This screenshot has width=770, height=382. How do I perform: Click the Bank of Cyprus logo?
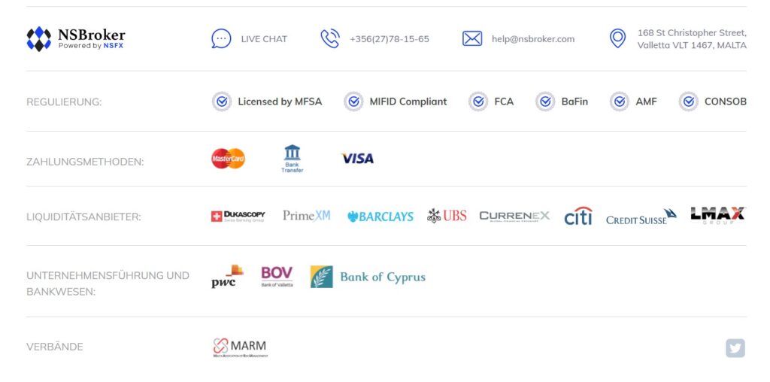tap(368, 277)
